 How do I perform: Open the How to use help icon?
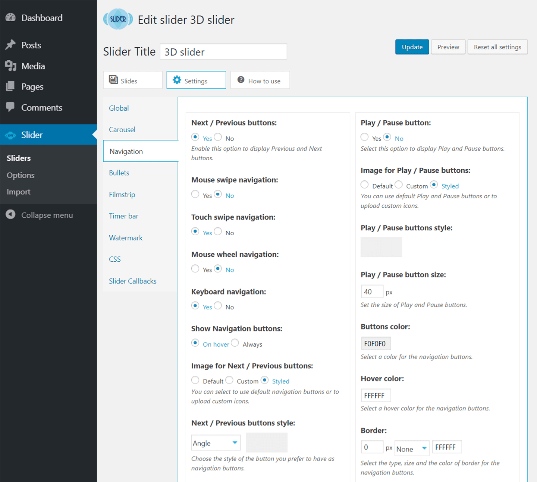tap(241, 80)
